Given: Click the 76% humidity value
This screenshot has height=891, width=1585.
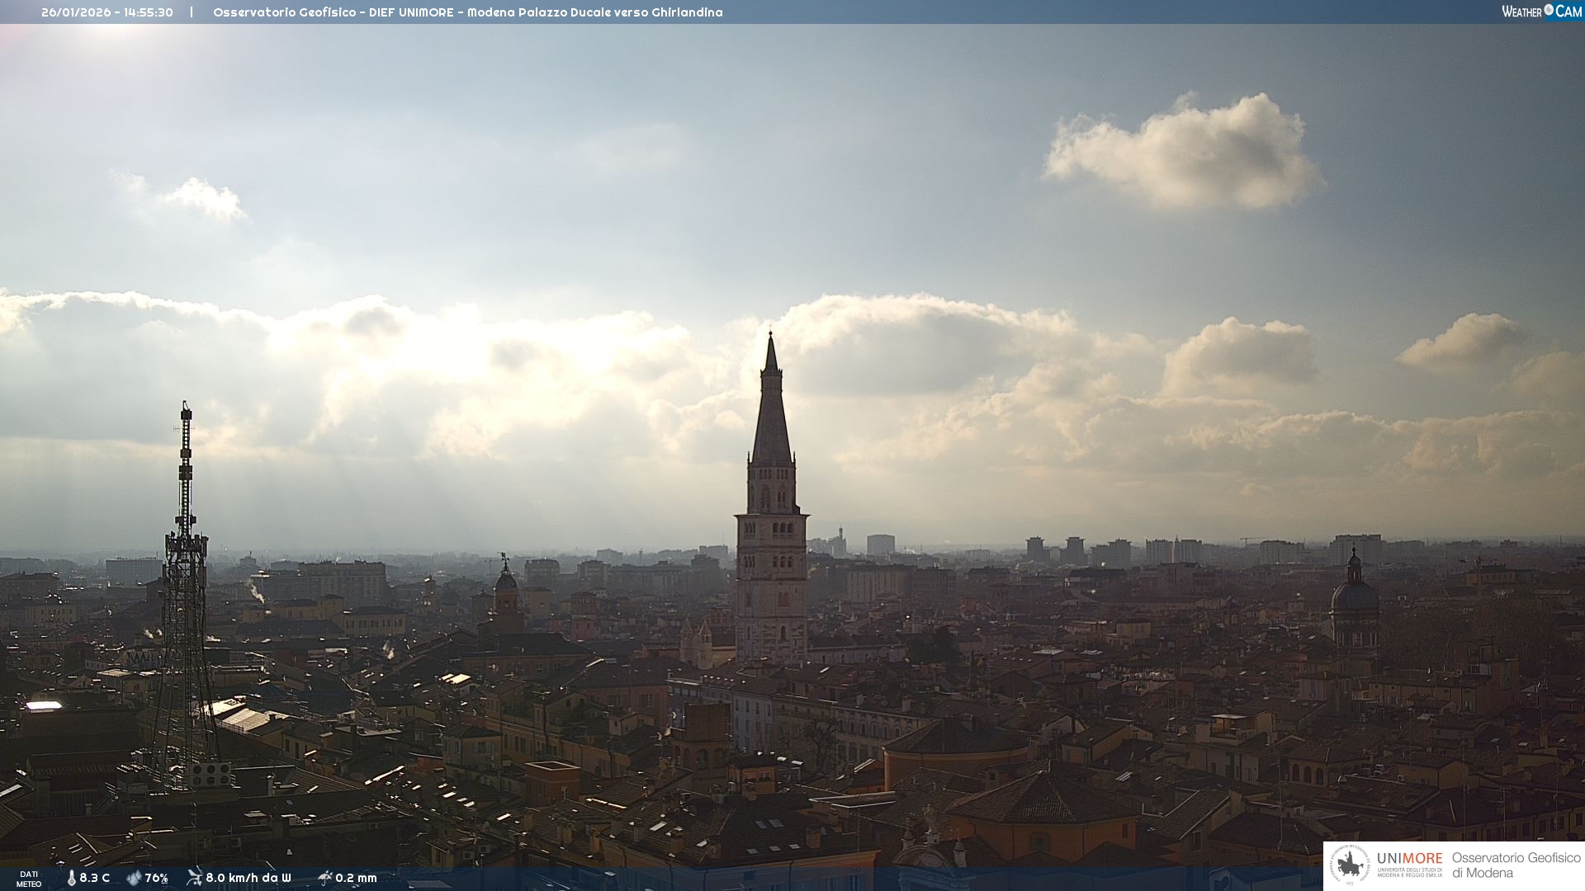Looking at the screenshot, I should 156,878.
